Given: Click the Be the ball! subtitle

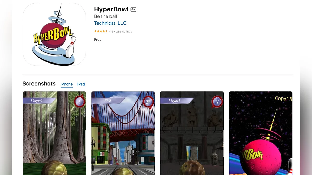Looking at the screenshot, I should pos(106,16).
